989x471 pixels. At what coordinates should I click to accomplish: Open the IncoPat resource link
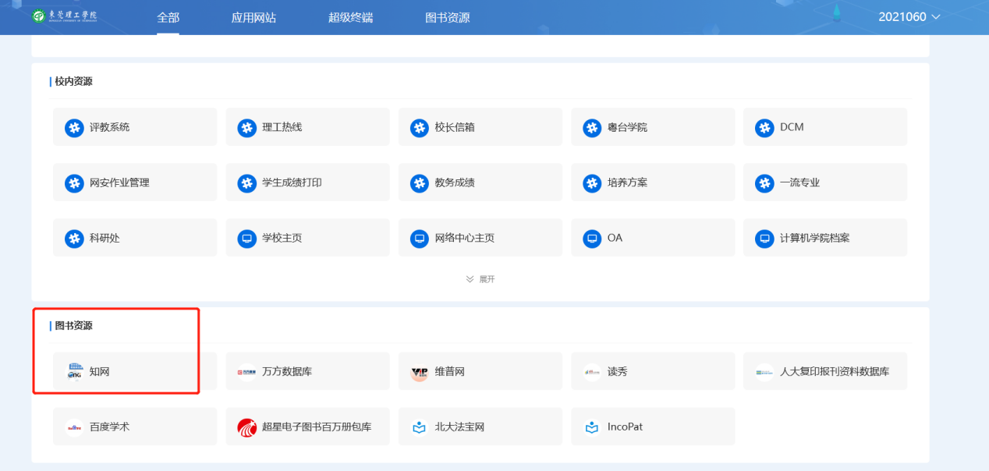(x=653, y=427)
